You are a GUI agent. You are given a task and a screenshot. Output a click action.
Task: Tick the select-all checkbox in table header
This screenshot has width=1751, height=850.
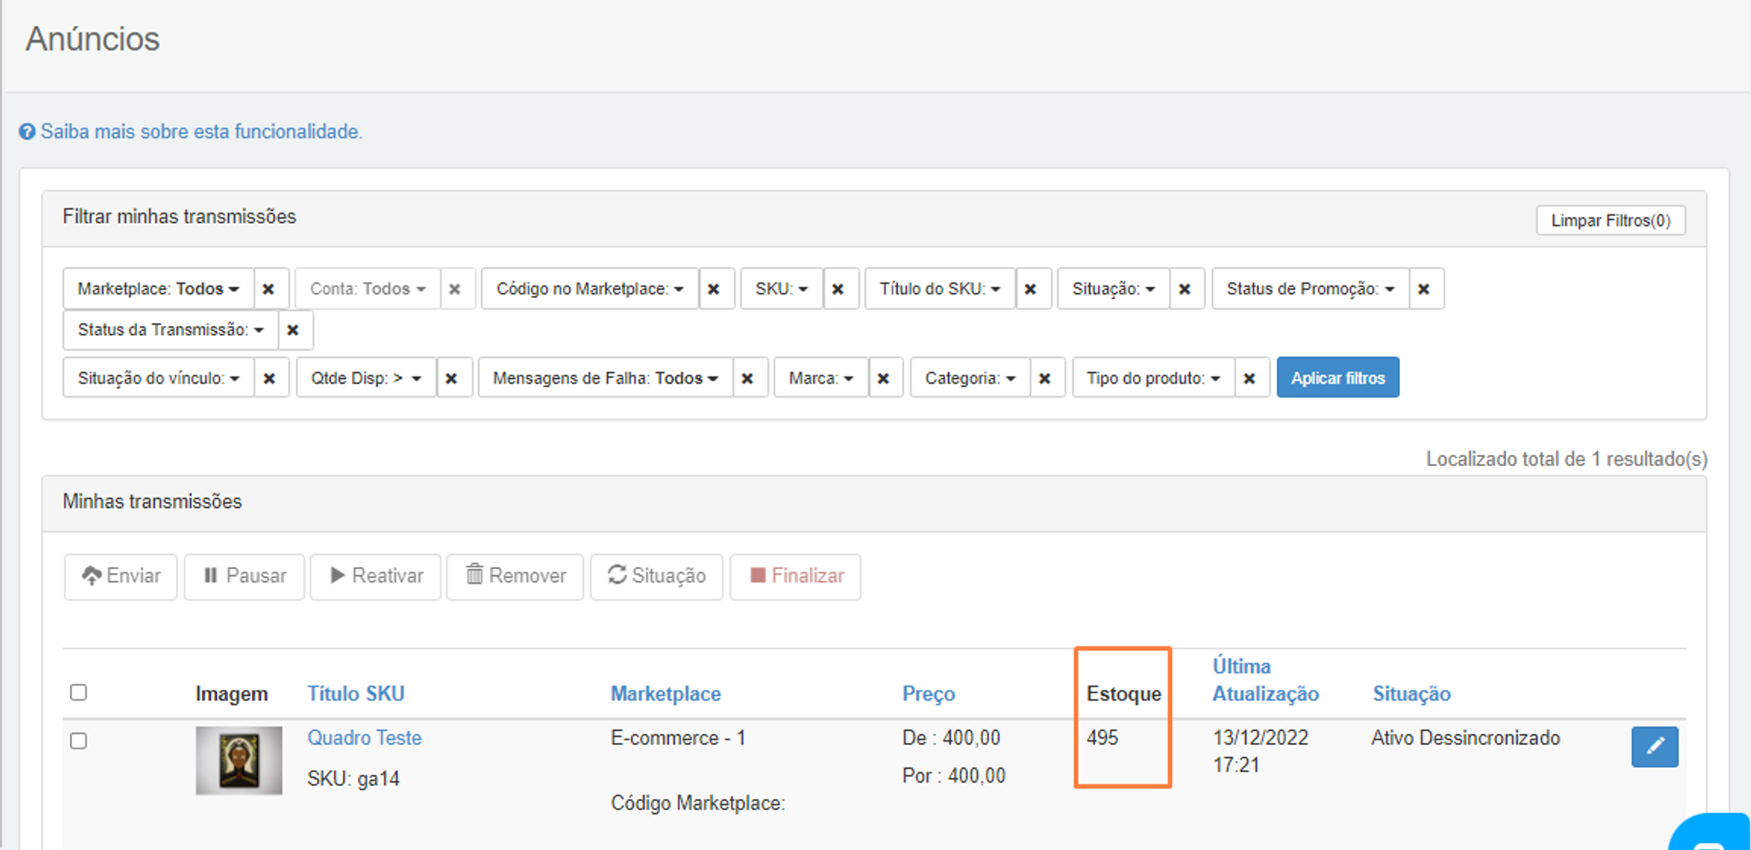click(79, 692)
